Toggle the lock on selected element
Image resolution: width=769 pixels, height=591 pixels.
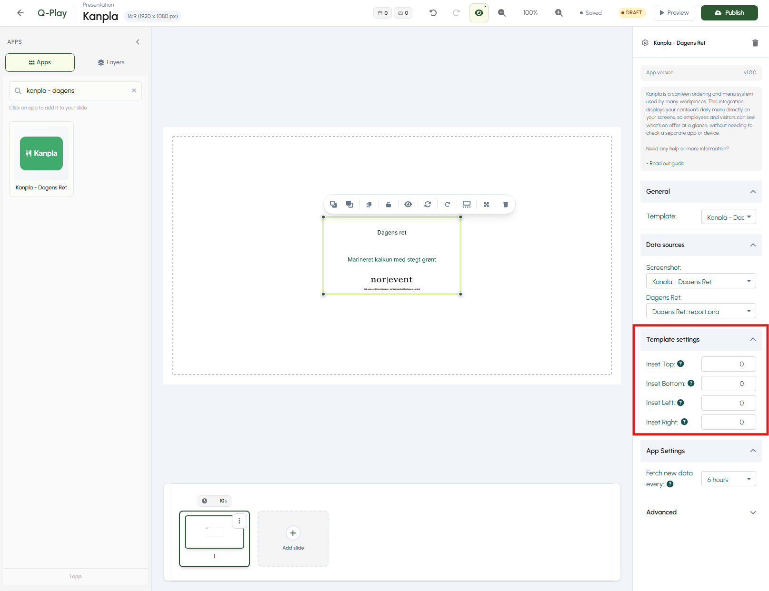click(388, 204)
